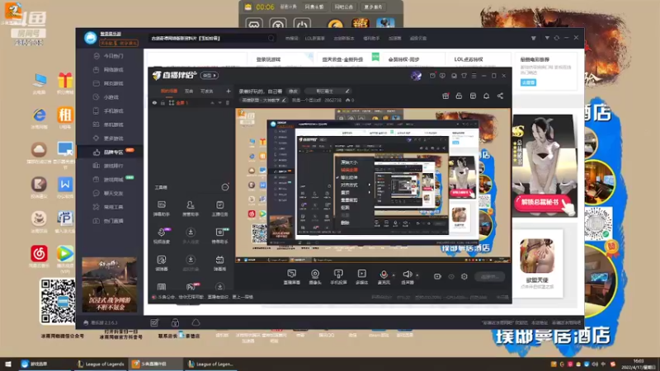Open Tencent Video desktop icon
The image size is (660, 371).
pyautogui.click(x=65, y=259)
